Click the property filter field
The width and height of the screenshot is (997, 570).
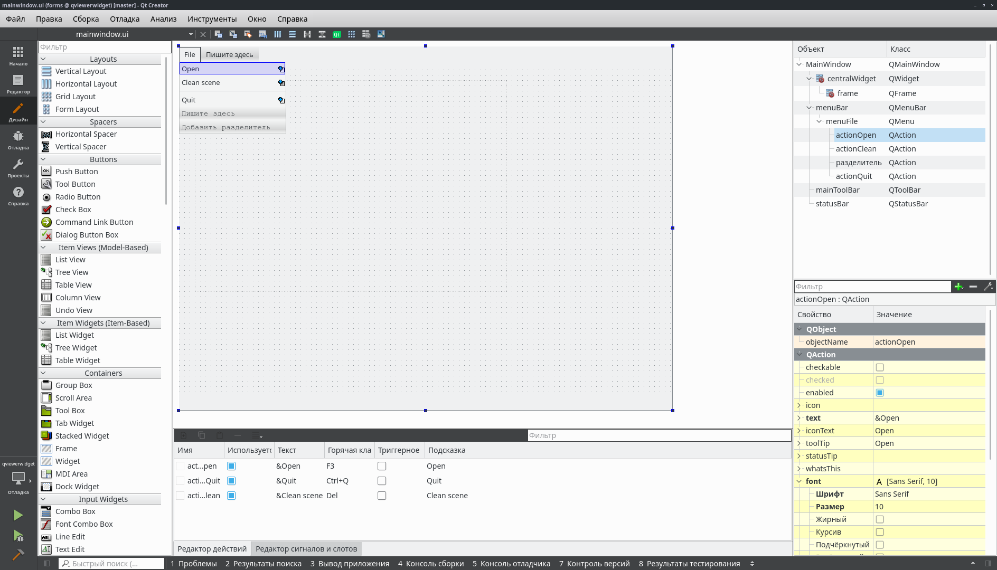pos(871,286)
